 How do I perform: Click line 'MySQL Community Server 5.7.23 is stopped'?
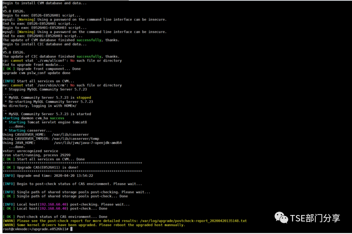coord(48,98)
